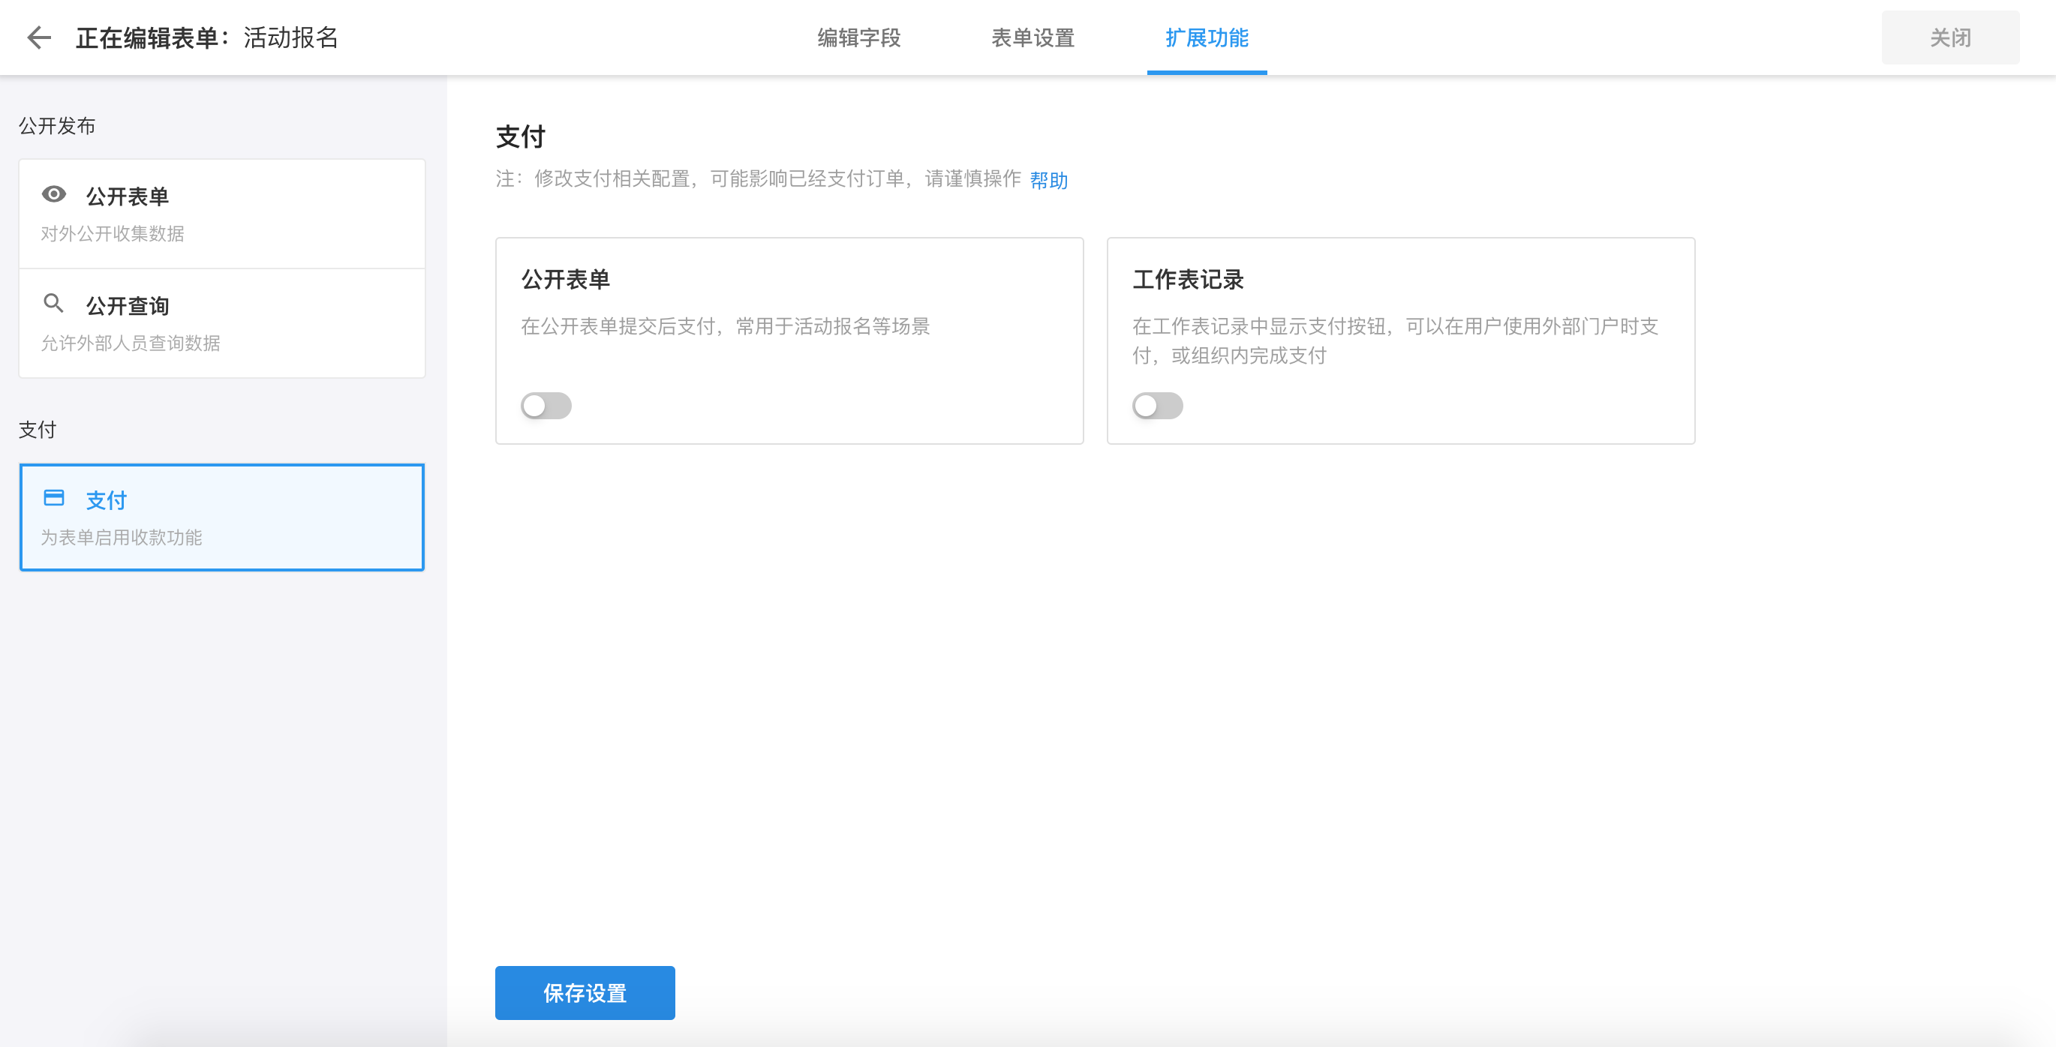Click the 活动报名 form name in the header
This screenshot has height=1047, width=2056.
290,37
